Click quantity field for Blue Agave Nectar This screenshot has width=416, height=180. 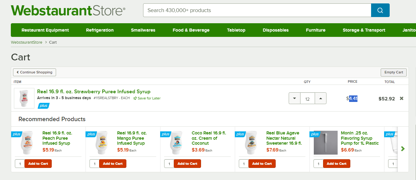coord(244,164)
